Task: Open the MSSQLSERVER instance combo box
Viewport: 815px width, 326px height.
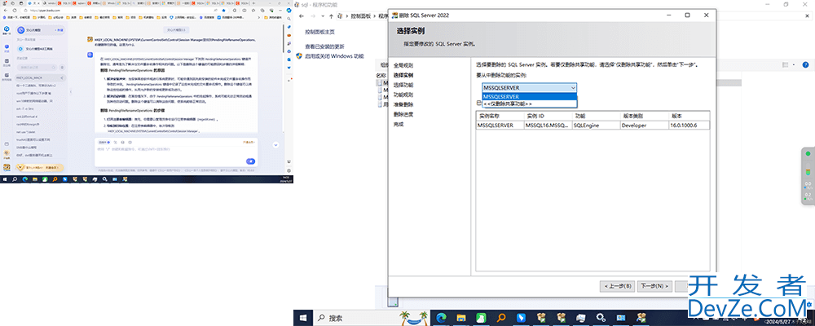Action: [x=529, y=88]
